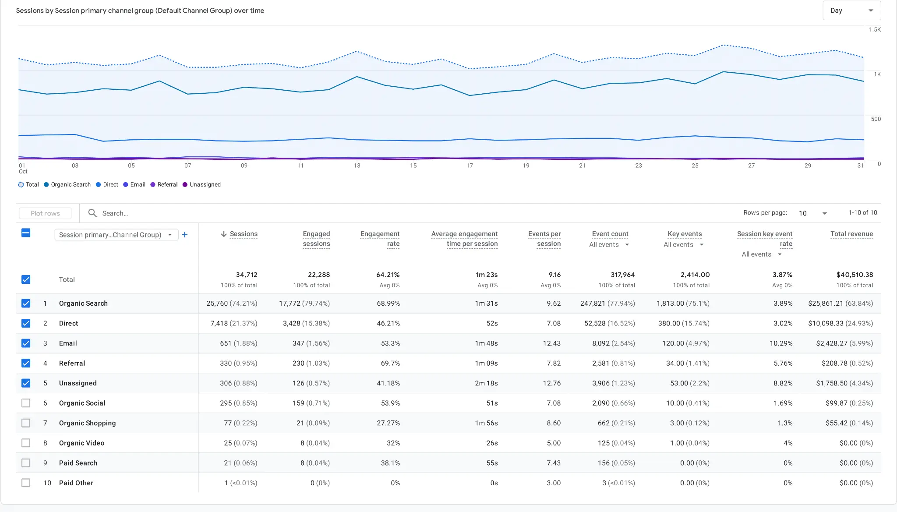Uncheck the Unassigned row checkbox

click(x=26, y=383)
